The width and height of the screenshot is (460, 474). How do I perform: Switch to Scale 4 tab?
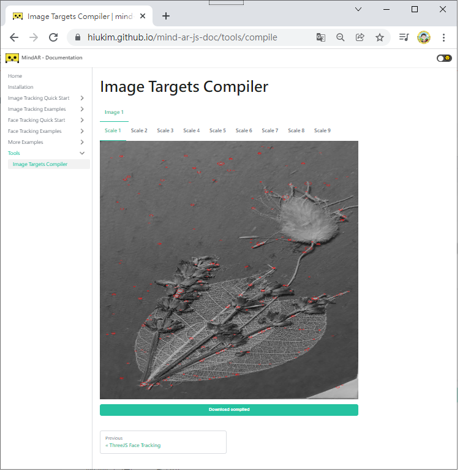pyautogui.click(x=192, y=130)
